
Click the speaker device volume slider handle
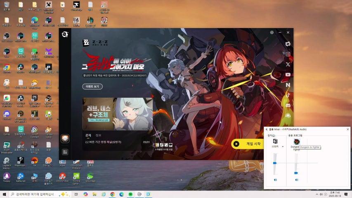point(275,163)
